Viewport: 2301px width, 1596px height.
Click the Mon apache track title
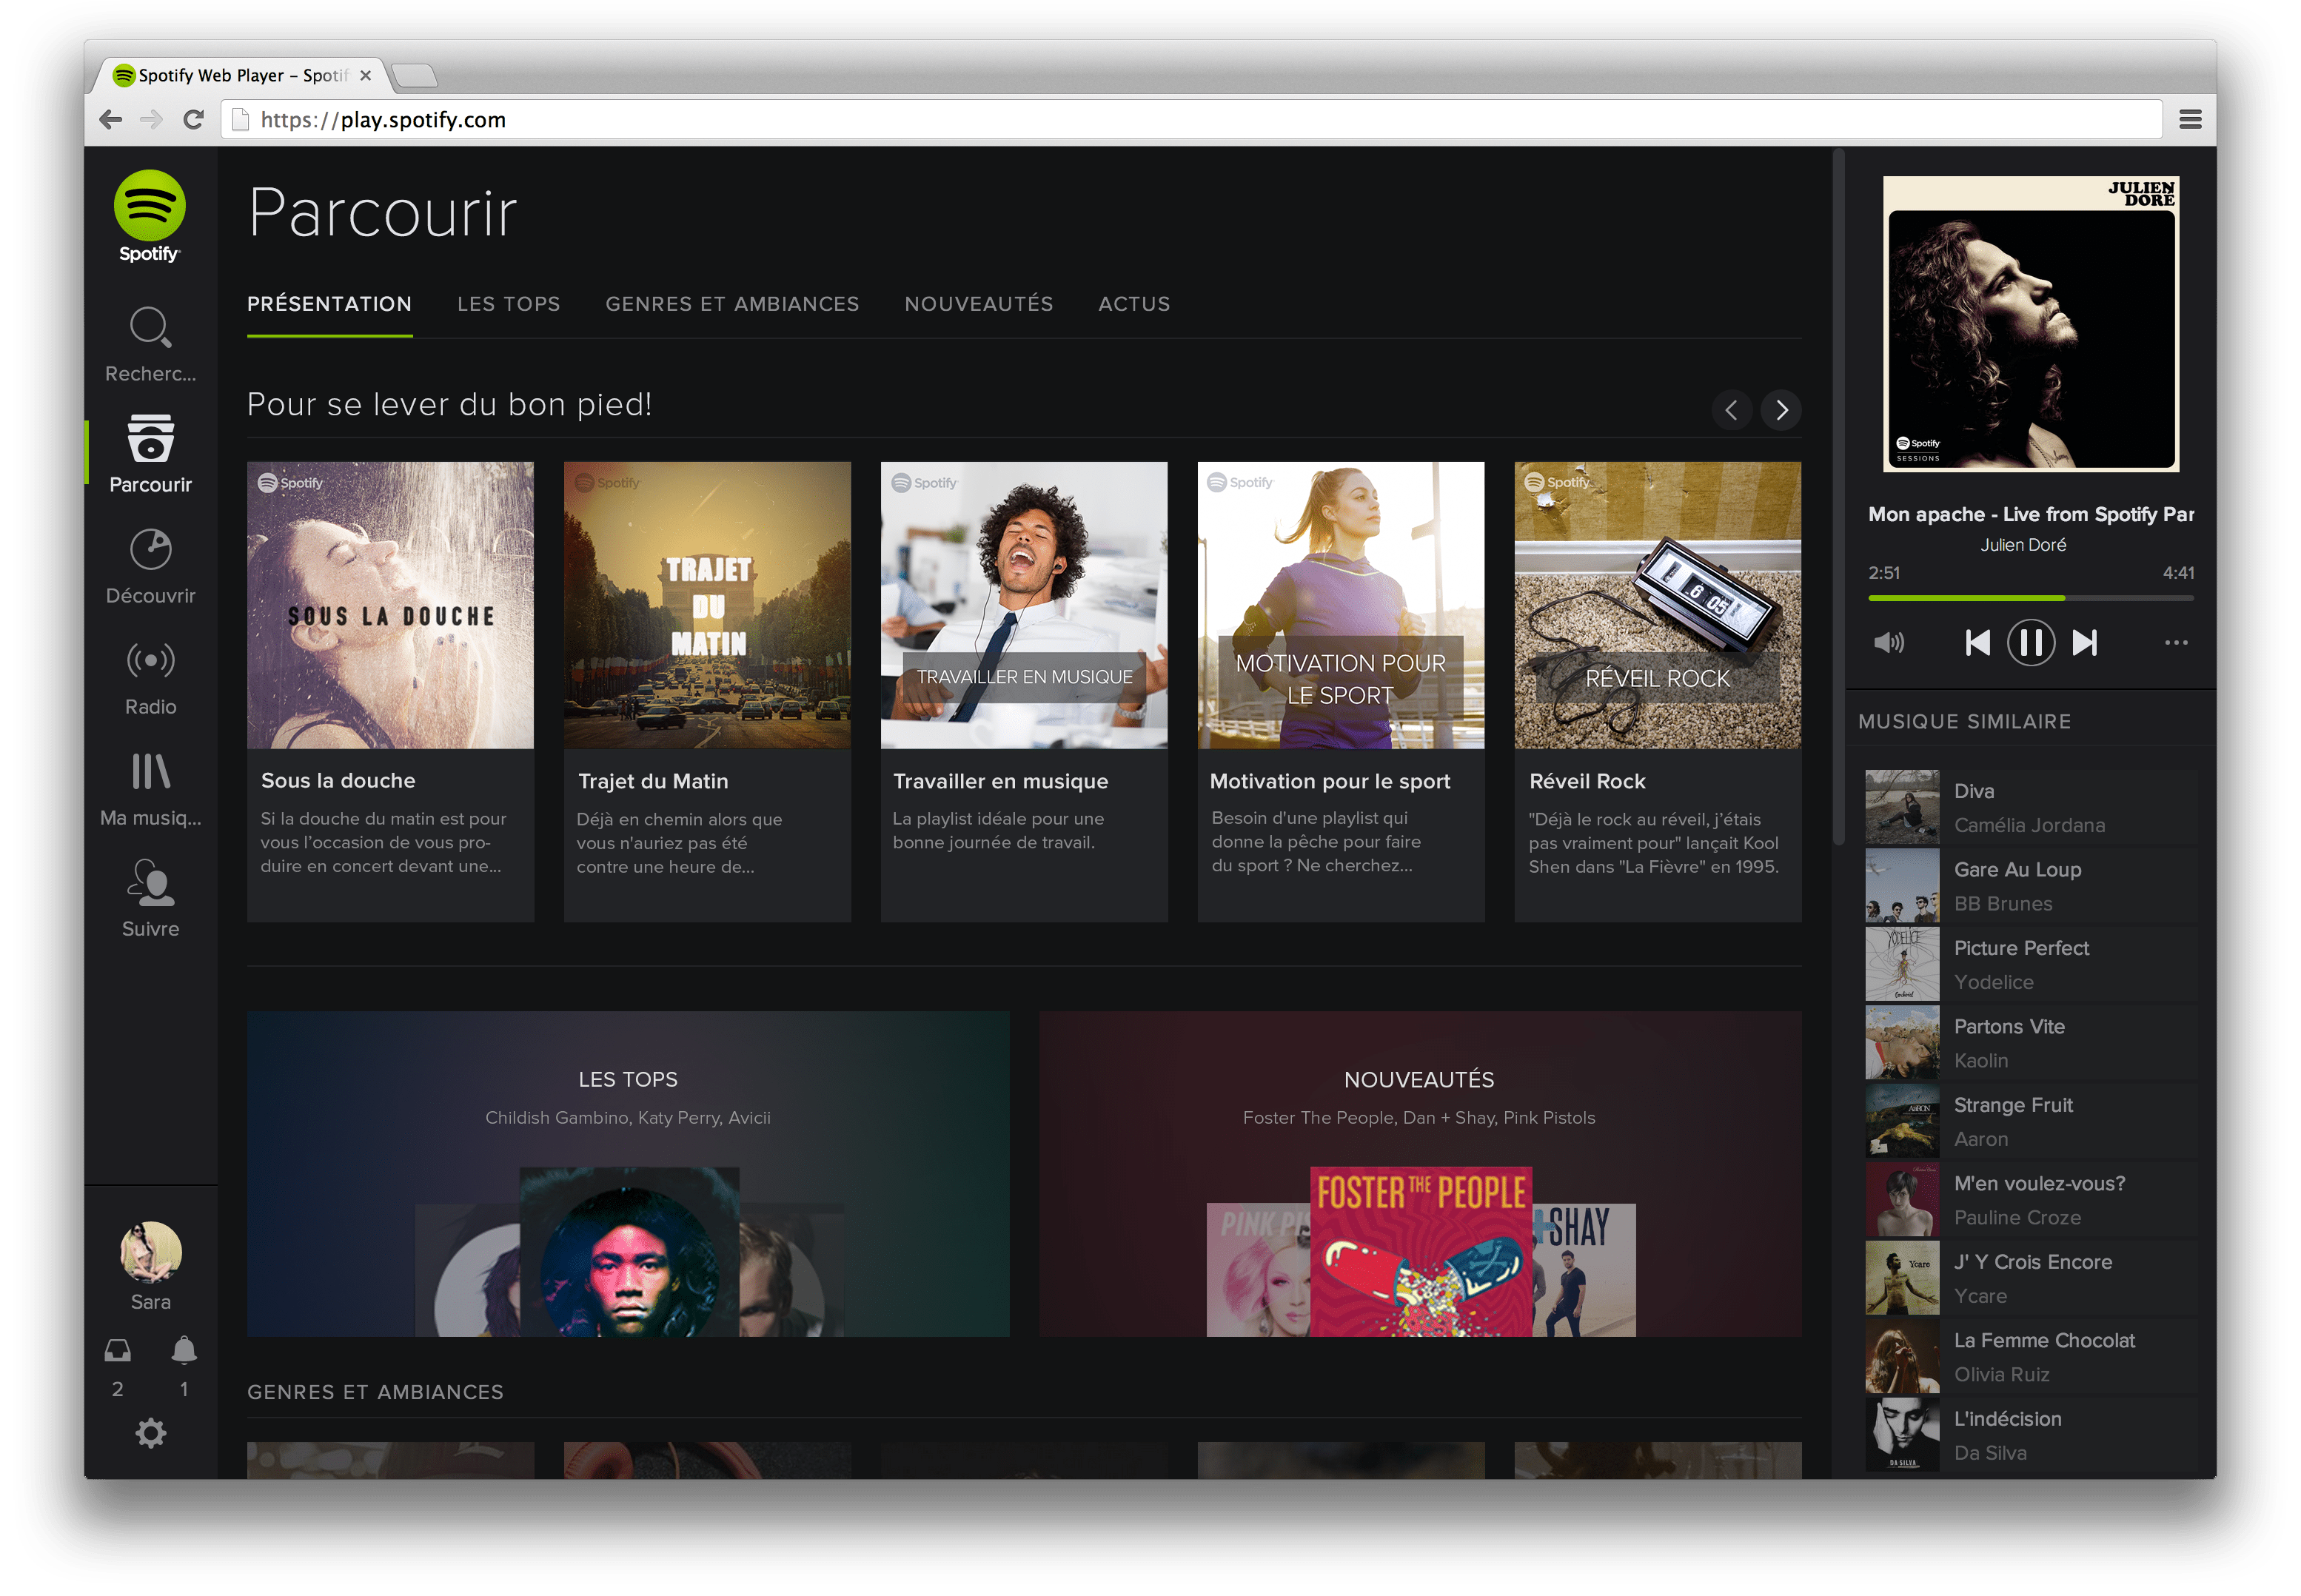(2031, 514)
